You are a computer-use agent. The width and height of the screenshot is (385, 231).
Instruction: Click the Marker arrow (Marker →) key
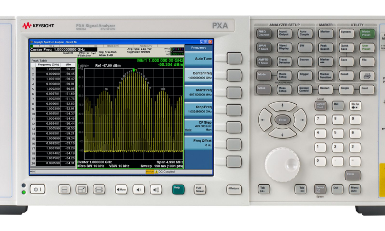pyautogui.click(x=325, y=62)
